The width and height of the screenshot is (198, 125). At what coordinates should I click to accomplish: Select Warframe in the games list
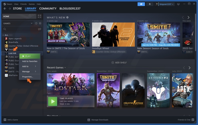(x=13, y=75)
